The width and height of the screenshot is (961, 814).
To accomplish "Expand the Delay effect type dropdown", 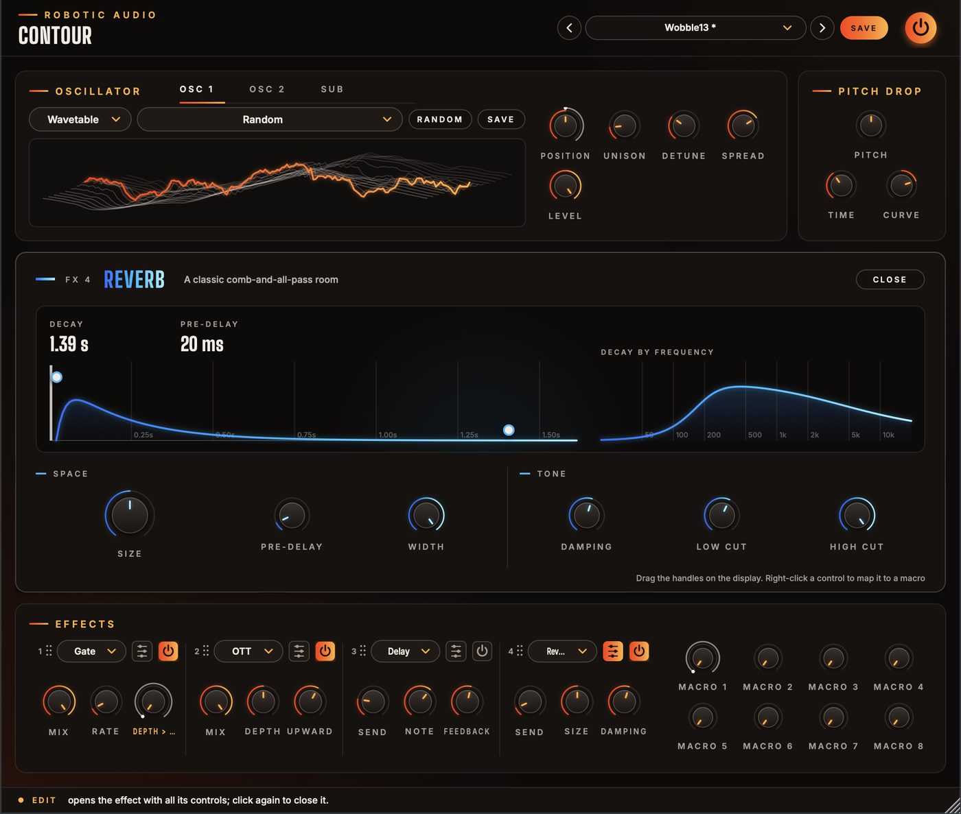I will [405, 651].
